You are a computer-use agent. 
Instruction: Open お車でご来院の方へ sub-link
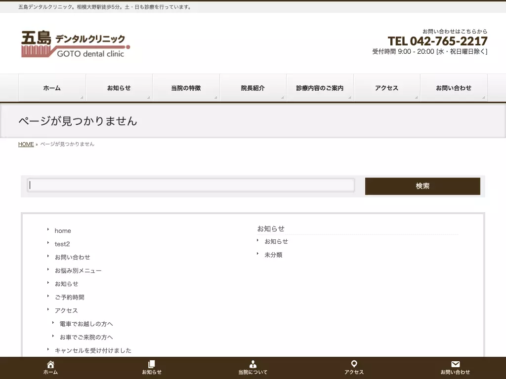click(86, 337)
